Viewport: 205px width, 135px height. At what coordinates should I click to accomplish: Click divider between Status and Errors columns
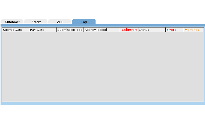[x=165, y=30]
